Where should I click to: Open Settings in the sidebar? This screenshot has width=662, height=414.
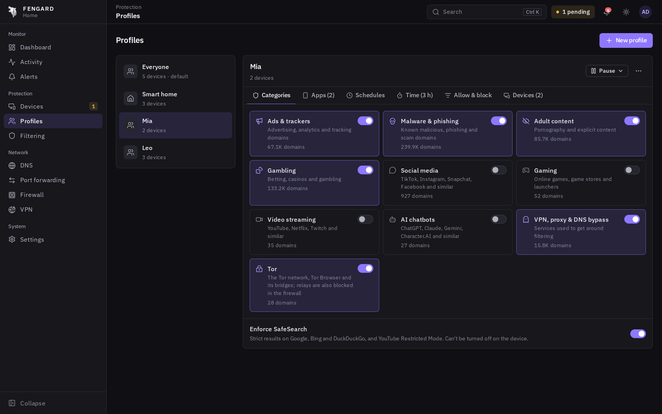[x=53, y=240]
